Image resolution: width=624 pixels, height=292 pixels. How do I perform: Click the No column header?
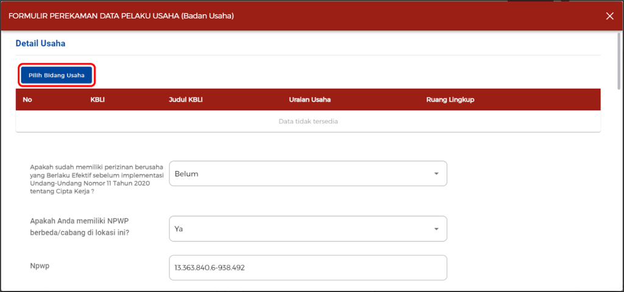pyautogui.click(x=27, y=100)
